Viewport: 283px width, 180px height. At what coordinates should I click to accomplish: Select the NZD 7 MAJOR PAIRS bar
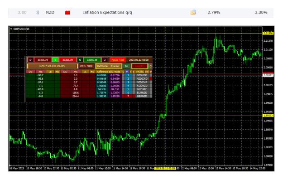coord(53,66)
